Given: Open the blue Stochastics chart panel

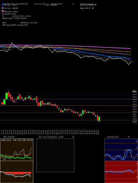Looking at the screenshot, I should [x=121, y=150].
